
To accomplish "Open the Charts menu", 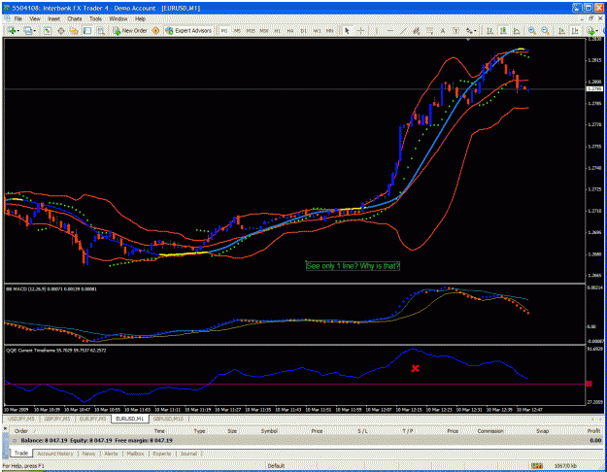I will click(75, 18).
